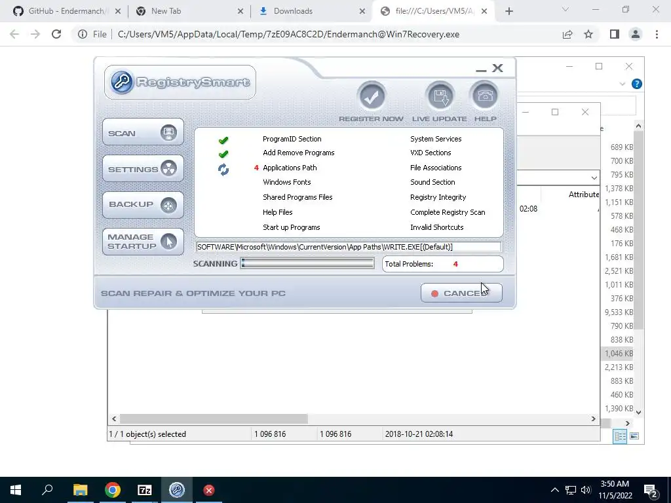Switch to large thumbnails view icon in Explorer
This screenshot has height=503, width=671.
[634, 436]
